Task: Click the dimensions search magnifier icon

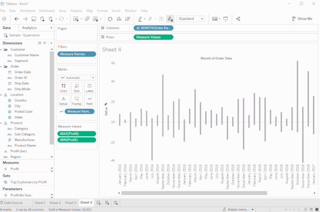Action: (45, 43)
